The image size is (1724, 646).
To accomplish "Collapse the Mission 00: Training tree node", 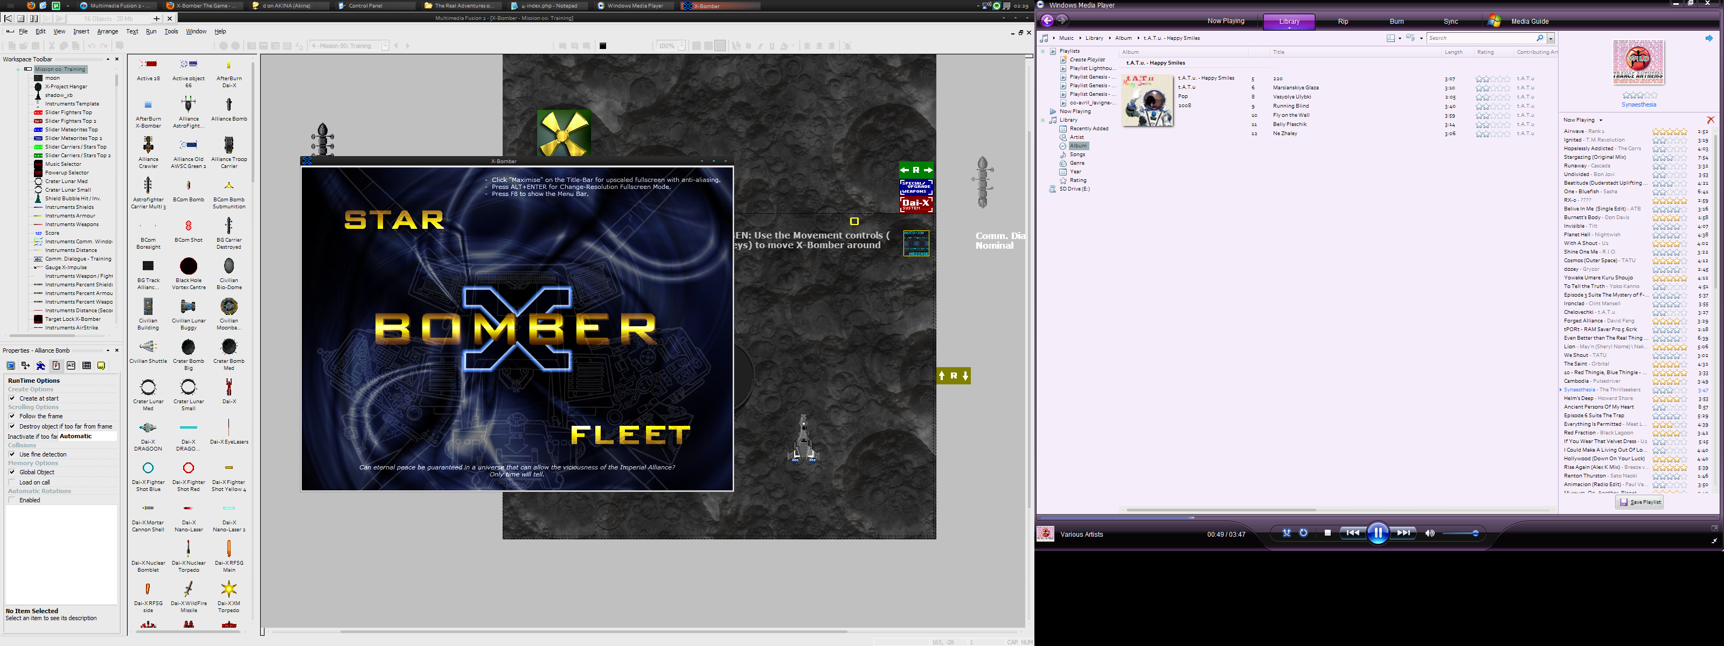I will click(x=19, y=69).
